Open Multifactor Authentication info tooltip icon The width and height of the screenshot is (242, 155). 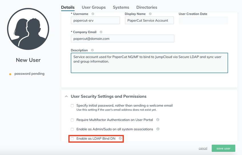158,120
